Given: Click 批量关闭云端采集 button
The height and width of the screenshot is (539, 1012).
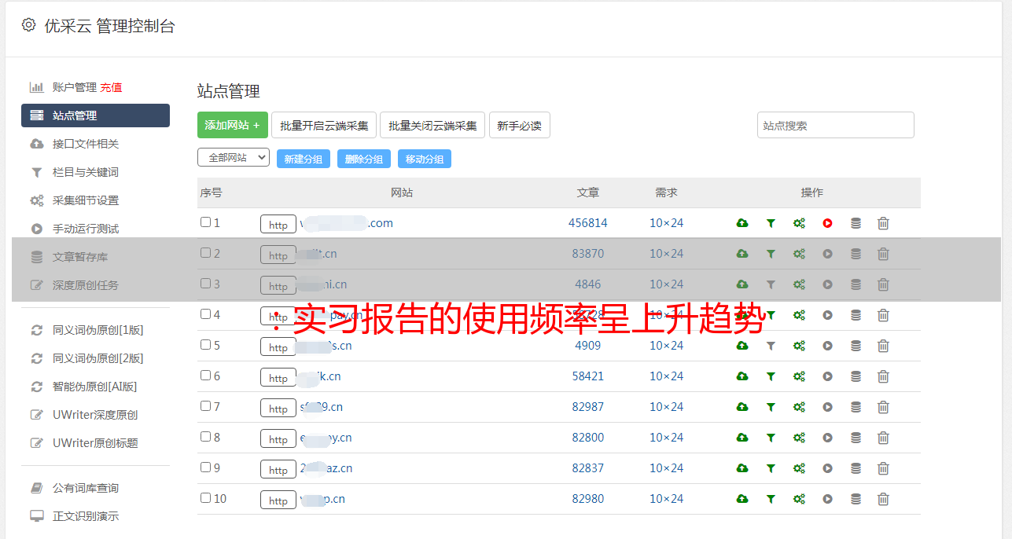Looking at the screenshot, I should click(432, 125).
